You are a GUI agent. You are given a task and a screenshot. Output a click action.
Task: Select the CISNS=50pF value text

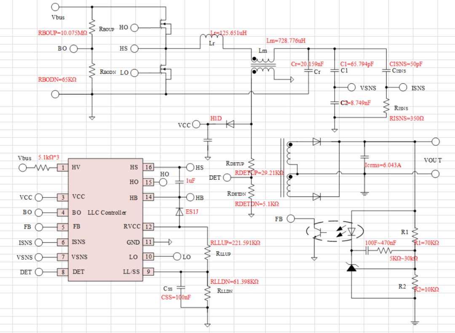(406, 64)
